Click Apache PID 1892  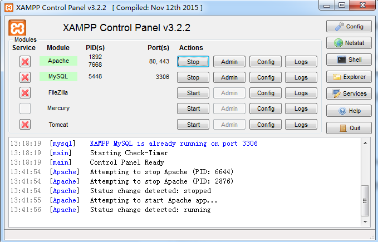pyautogui.click(x=95, y=57)
